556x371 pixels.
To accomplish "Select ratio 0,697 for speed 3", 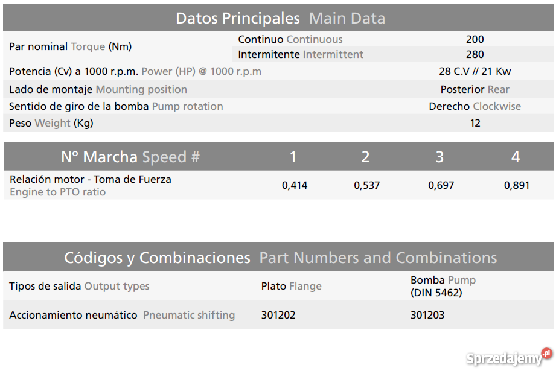I will (441, 185).
